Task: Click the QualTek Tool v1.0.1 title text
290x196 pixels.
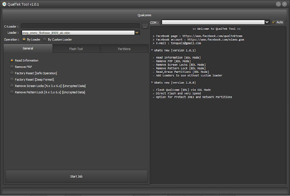Action: click(x=23, y=4)
